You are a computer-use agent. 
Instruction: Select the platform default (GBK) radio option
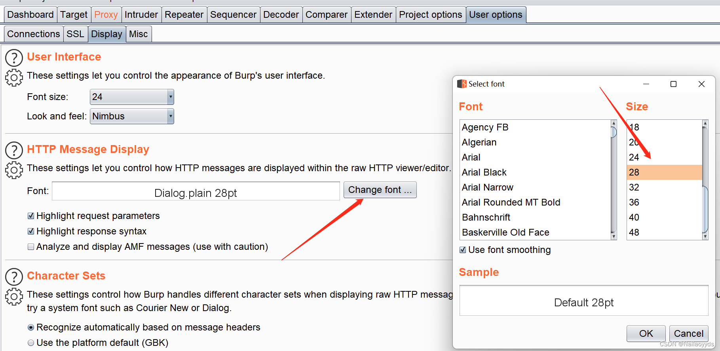click(31, 343)
